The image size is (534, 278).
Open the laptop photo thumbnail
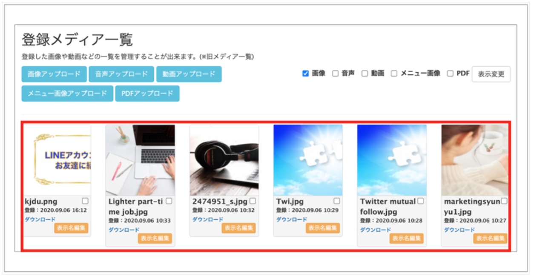140,160
